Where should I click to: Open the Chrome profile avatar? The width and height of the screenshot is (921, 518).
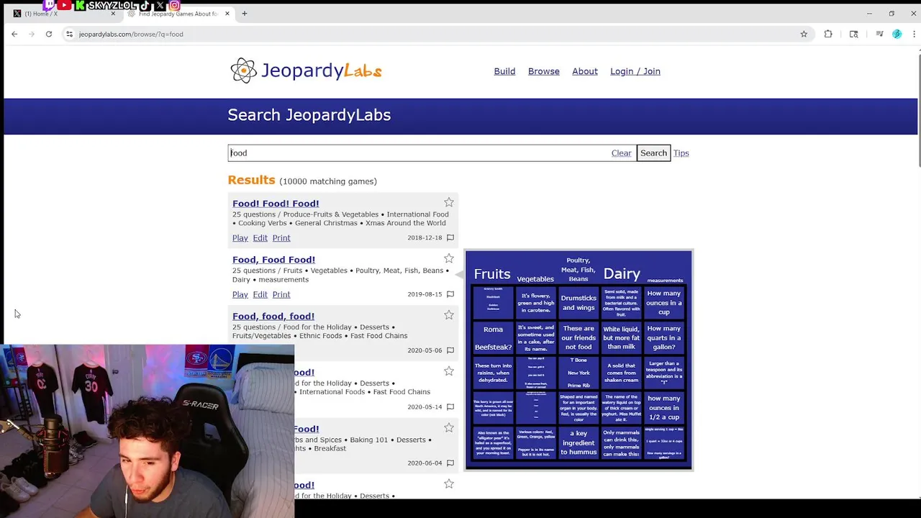(x=897, y=34)
